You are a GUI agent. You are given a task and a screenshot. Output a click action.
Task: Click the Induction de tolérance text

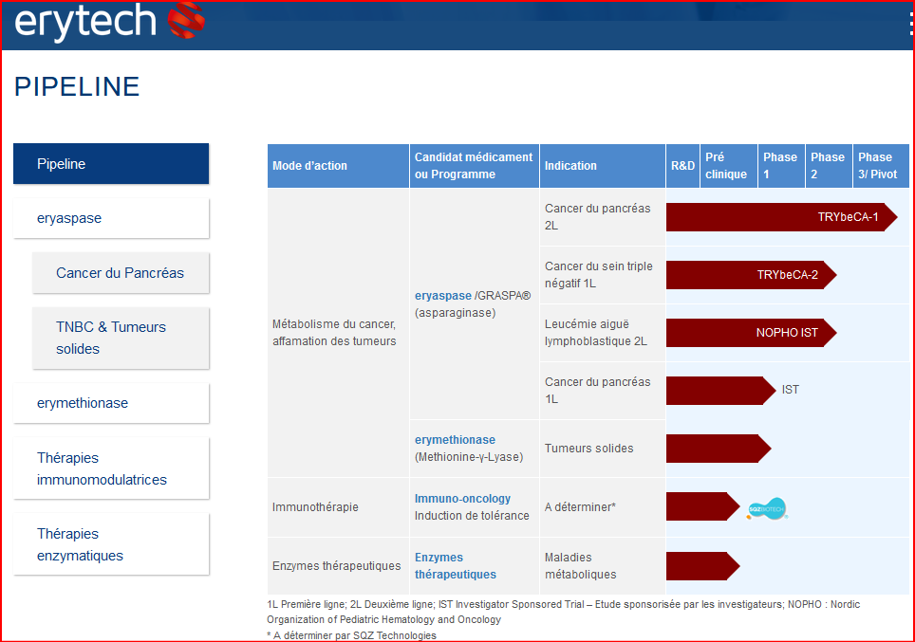[x=472, y=516]
